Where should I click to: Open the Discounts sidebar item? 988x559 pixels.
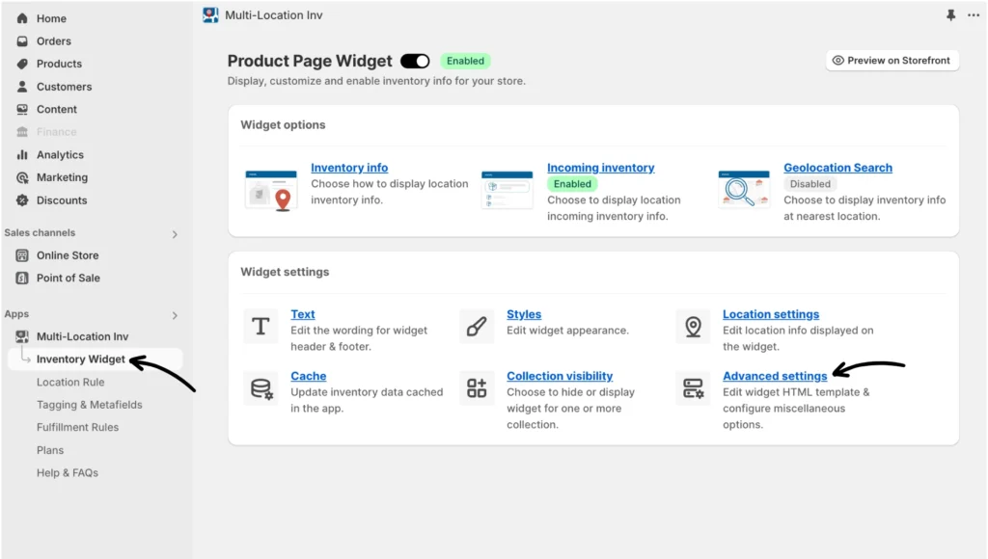(62, 200)
